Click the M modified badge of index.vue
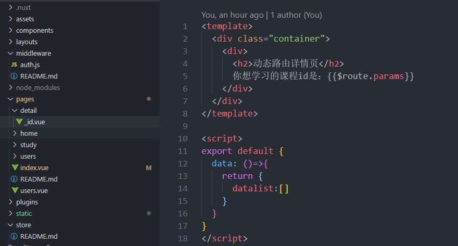The width and height of the screenshot is (458, 246). (x=149, y=168)
